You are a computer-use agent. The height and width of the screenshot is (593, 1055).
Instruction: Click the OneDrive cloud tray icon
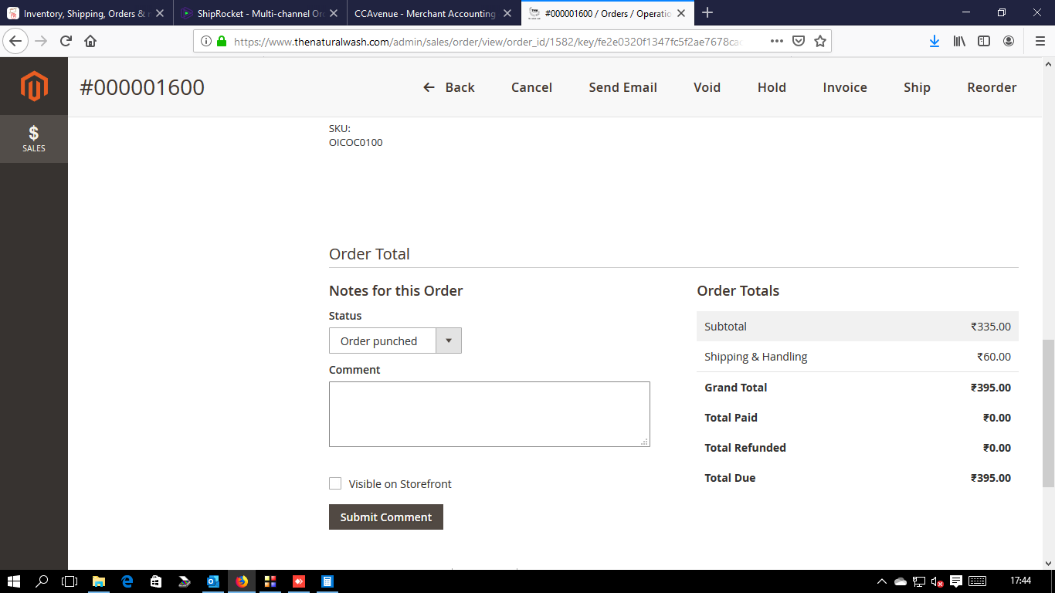[x=901, y=581]
